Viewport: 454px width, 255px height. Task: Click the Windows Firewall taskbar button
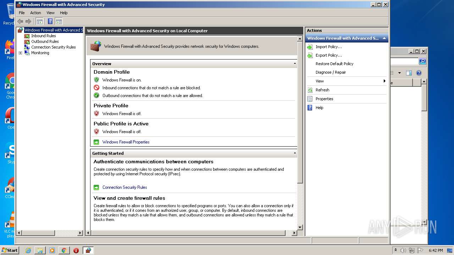[88, 250]
